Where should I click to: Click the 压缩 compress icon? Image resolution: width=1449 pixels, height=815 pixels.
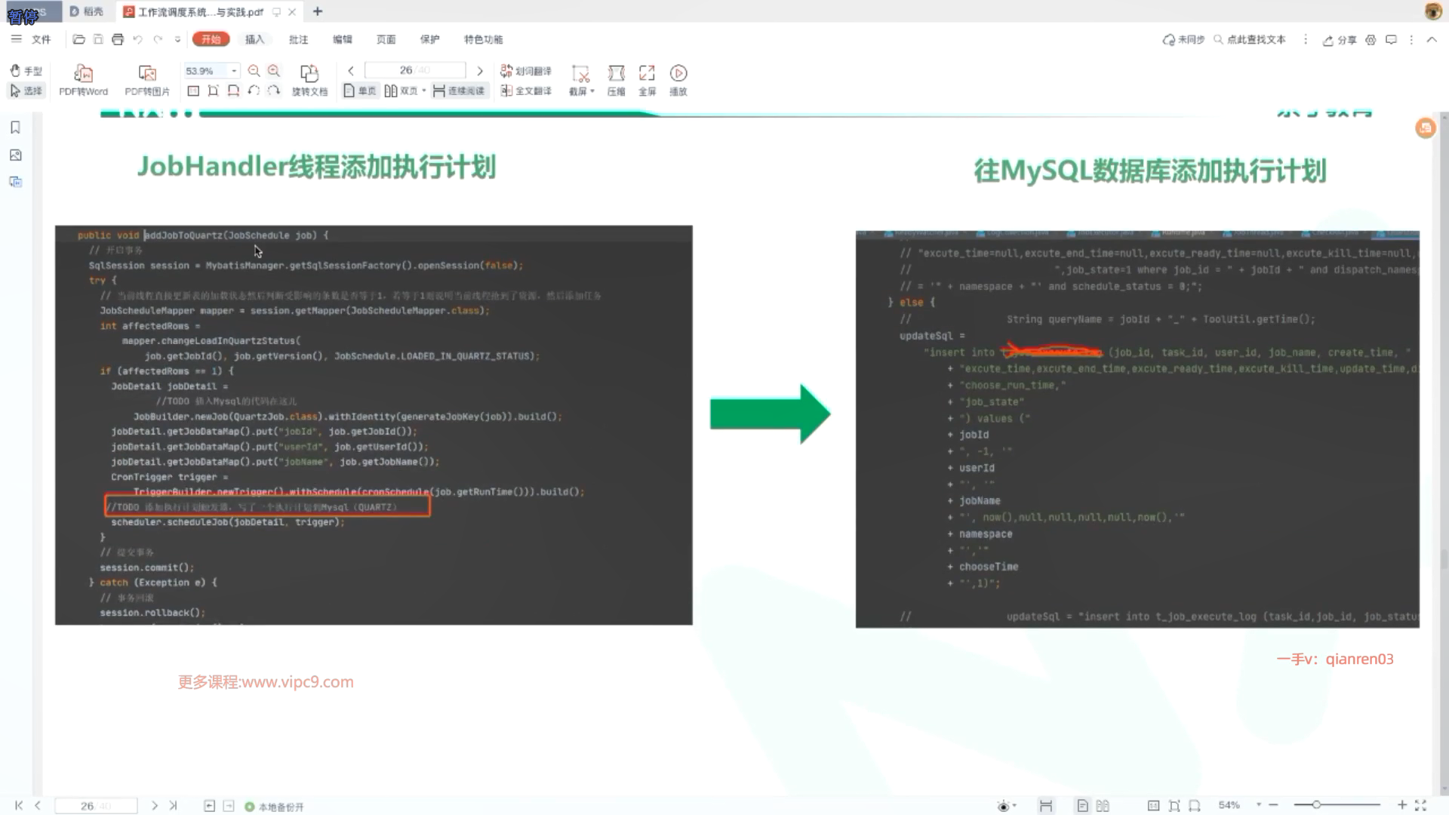click(x=616, y=73)
